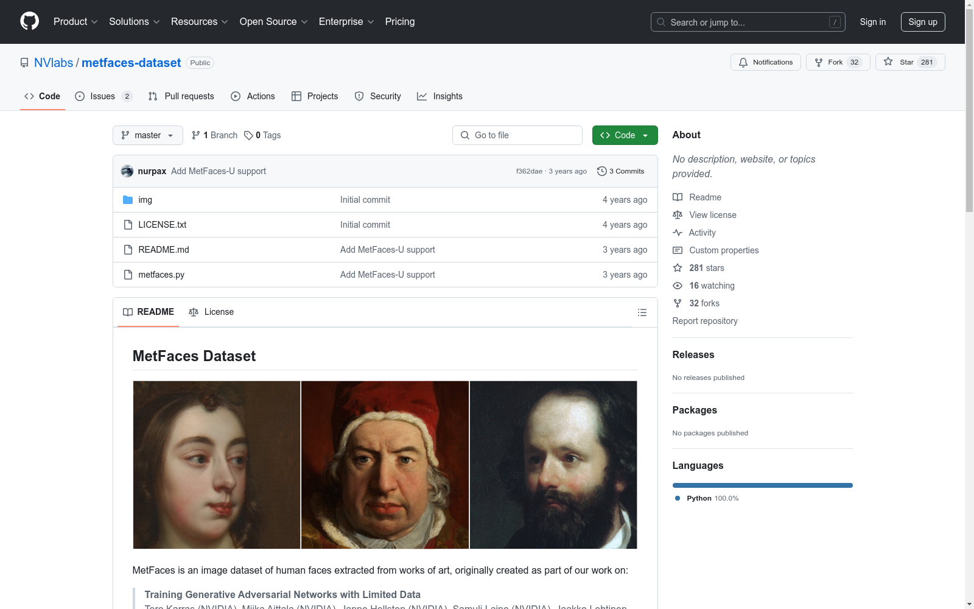The image size is (974, 609).
Task: Star the repository using Star button
Action: coord(910,62)
